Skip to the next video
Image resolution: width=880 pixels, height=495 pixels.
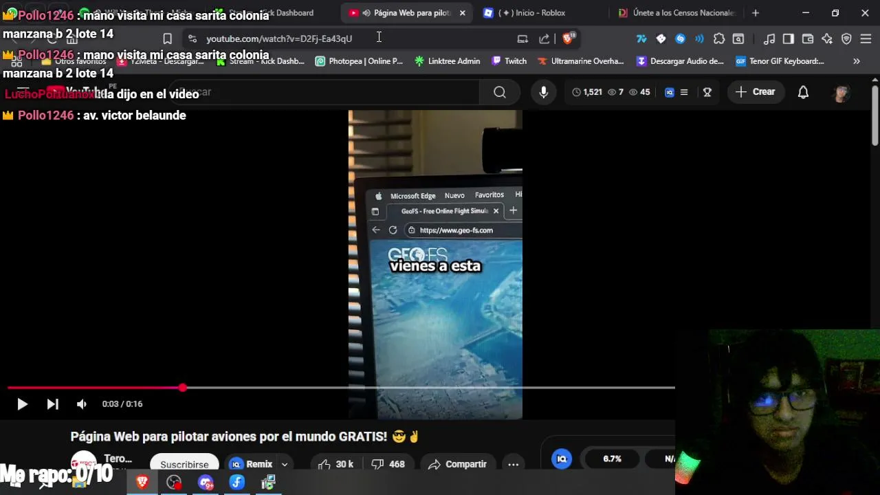pos(52,404)
